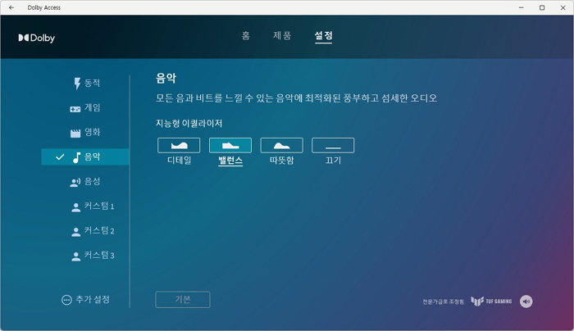Switch to the 홈 (Home) tab
This screenshot has width=574, height=331.
tap(246, 35)
